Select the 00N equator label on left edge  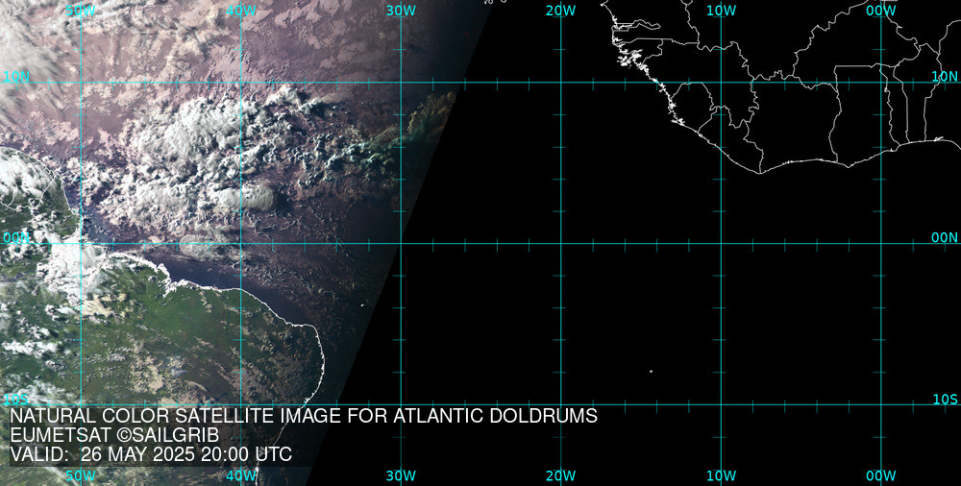pos(16,238)
